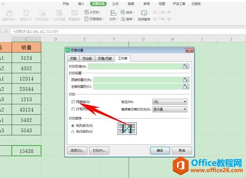Screen dimensions: 246x178
Task: Click the 上移一层 bring forward icon
Action: click(x=155, y=12)
